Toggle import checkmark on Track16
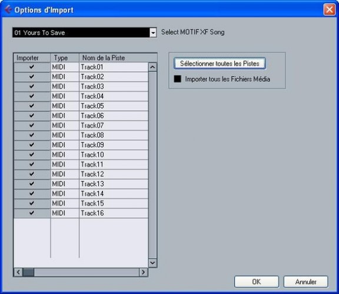This screenshot has height=294, width=339. (x=32, y=213)
